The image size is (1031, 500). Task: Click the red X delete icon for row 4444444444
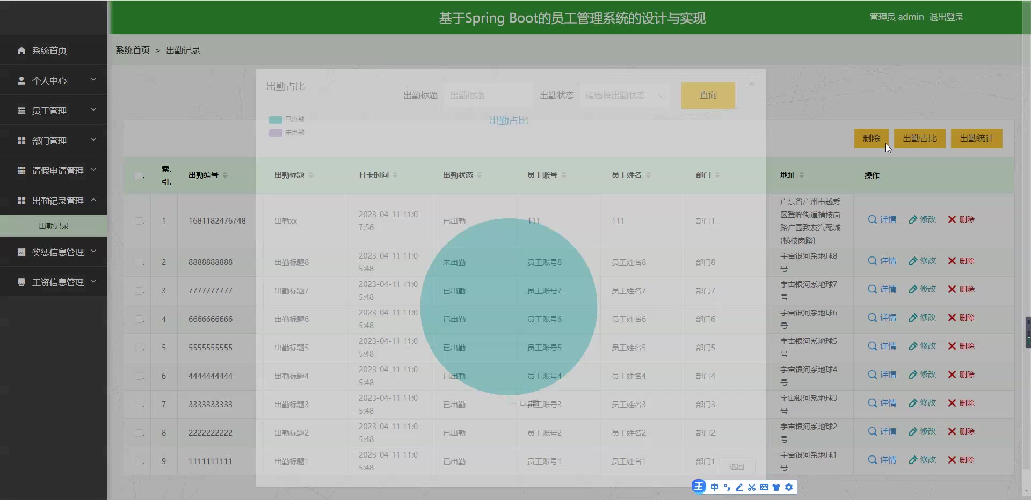952,374
